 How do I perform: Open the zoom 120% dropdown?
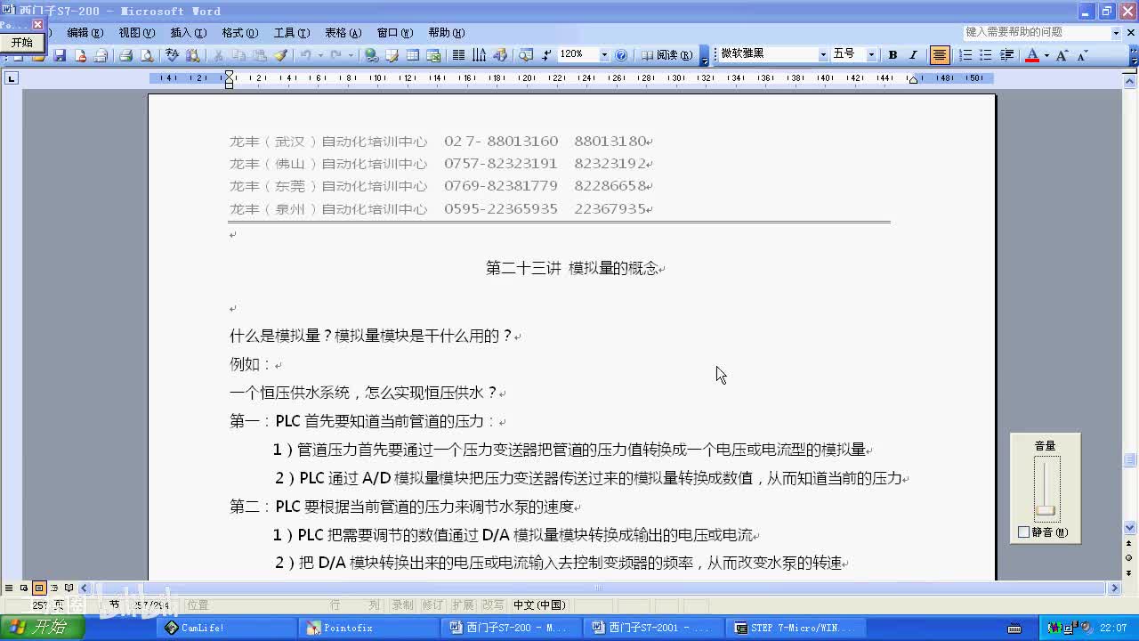point(604,54)
